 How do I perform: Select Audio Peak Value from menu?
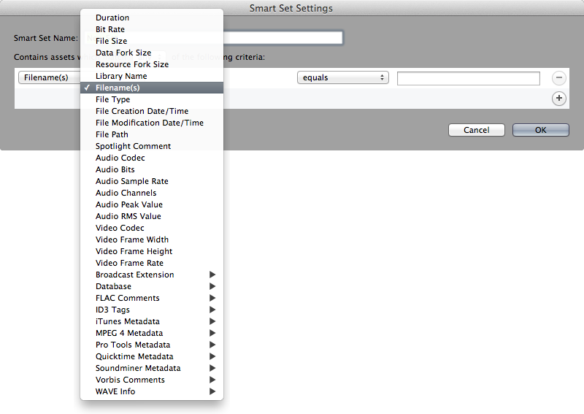[x=129, y=204]
